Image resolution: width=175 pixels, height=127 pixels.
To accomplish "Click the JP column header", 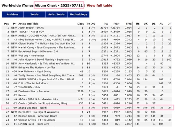I will [170, 24].
